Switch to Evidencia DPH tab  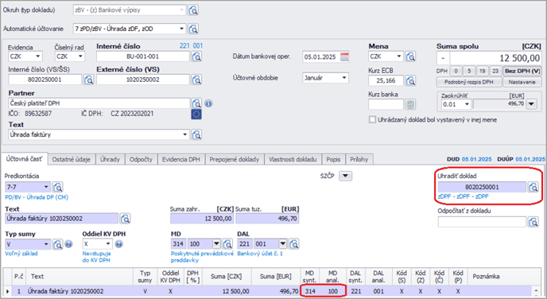pyautogui.click(x=181, y=160)
